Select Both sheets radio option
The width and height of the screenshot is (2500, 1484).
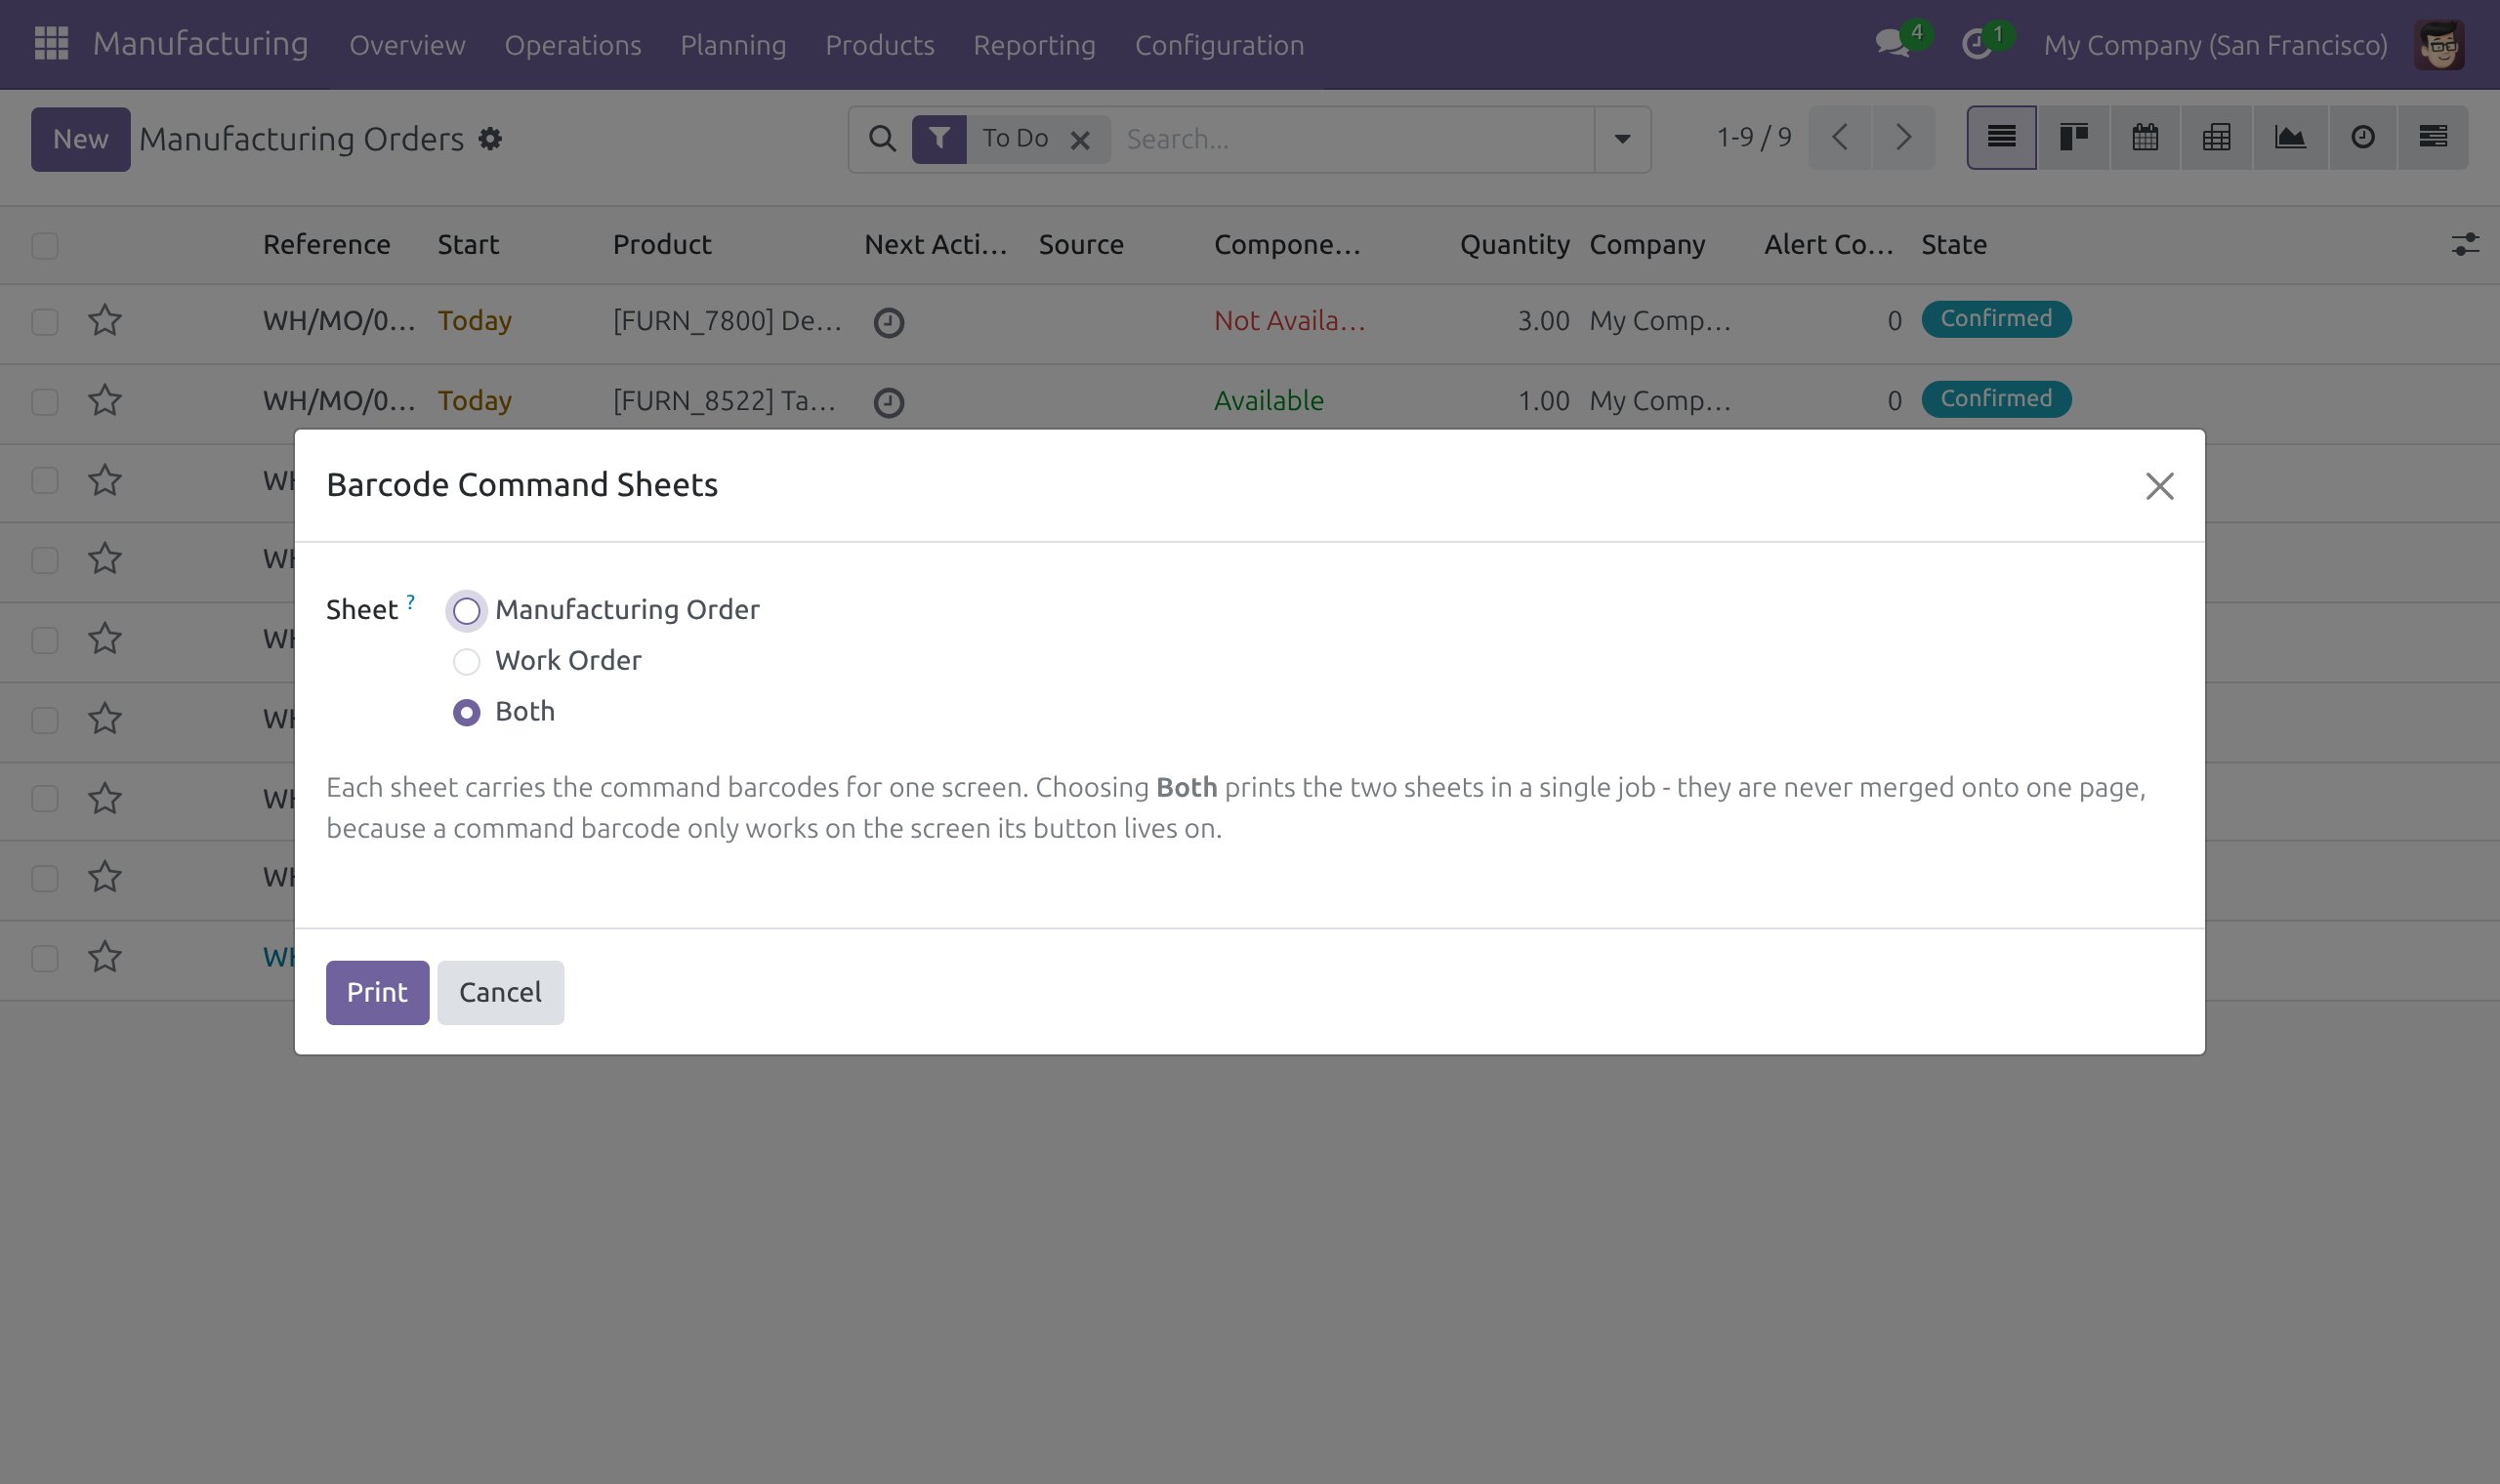coord(466,713)
